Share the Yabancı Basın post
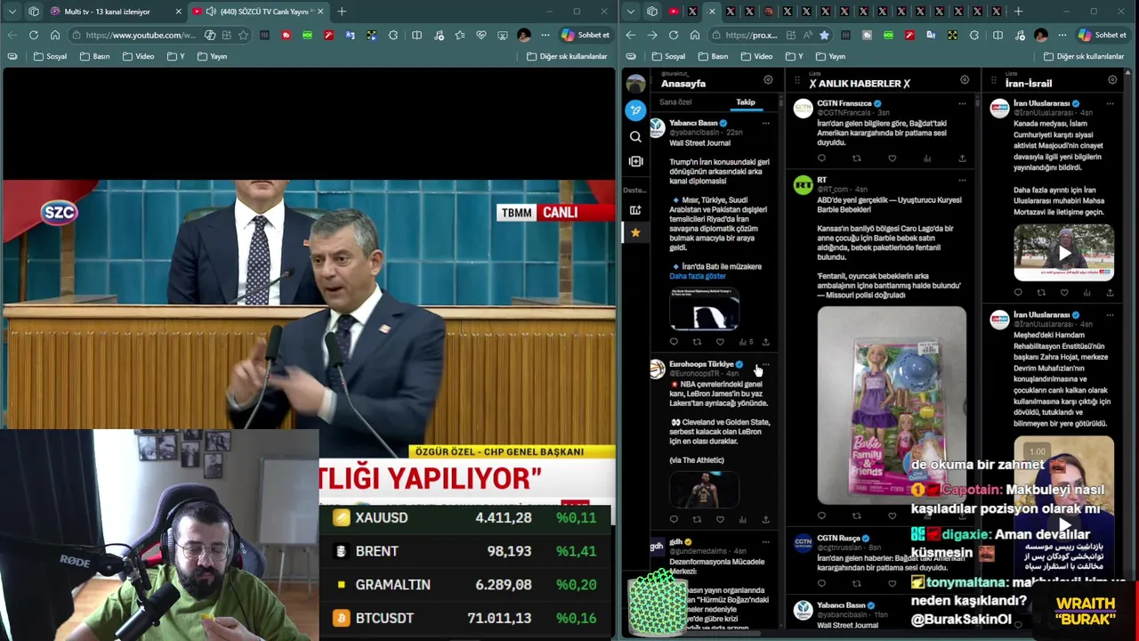The height and width of the screenshot is (641, 1139). tap(765, 342)
